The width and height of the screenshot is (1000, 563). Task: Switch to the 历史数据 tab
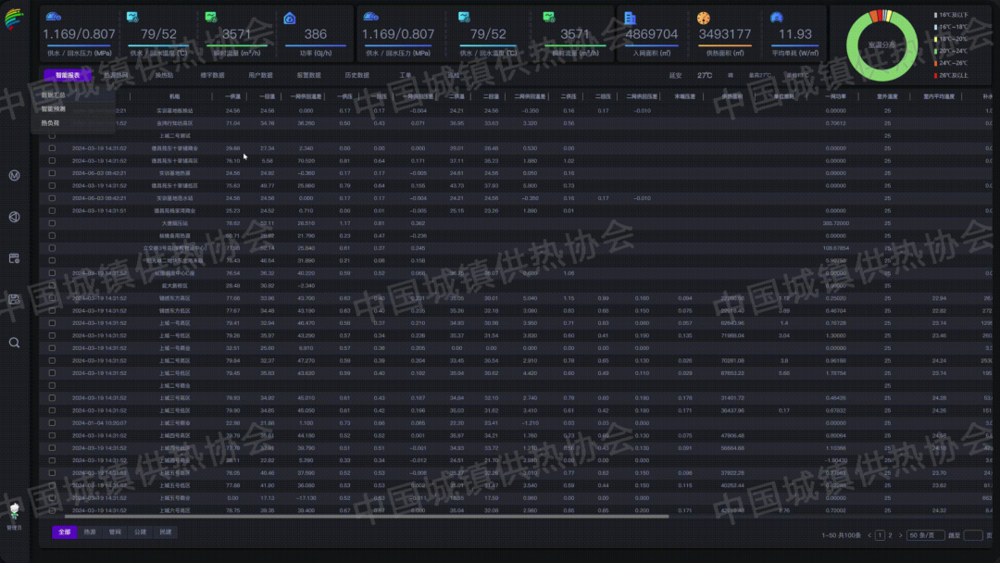[356, 75]
